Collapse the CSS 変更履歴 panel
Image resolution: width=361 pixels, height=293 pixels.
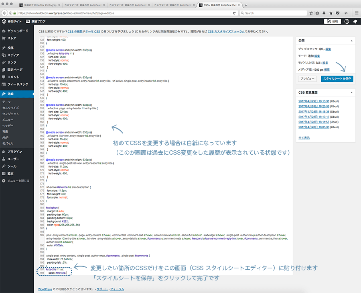tap(351, 92)
